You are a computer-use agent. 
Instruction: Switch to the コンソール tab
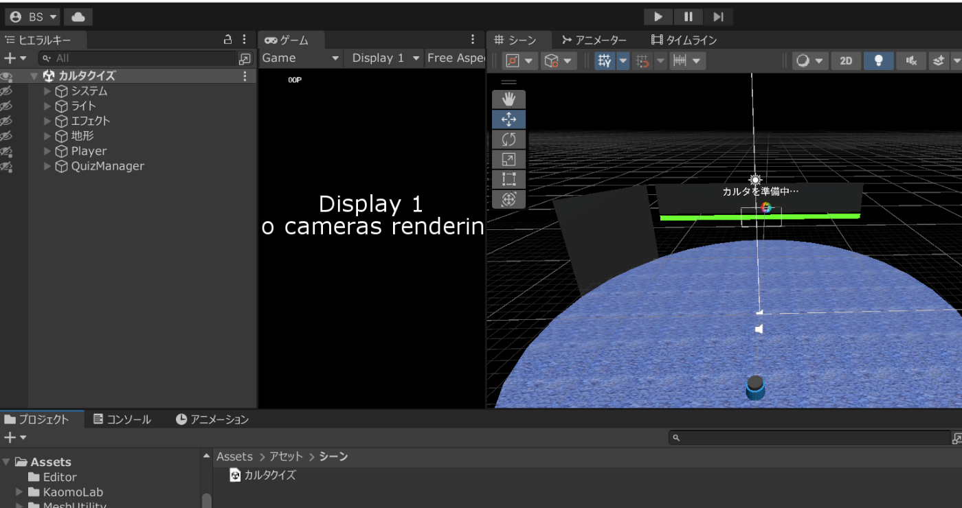(x=122, y=419)
